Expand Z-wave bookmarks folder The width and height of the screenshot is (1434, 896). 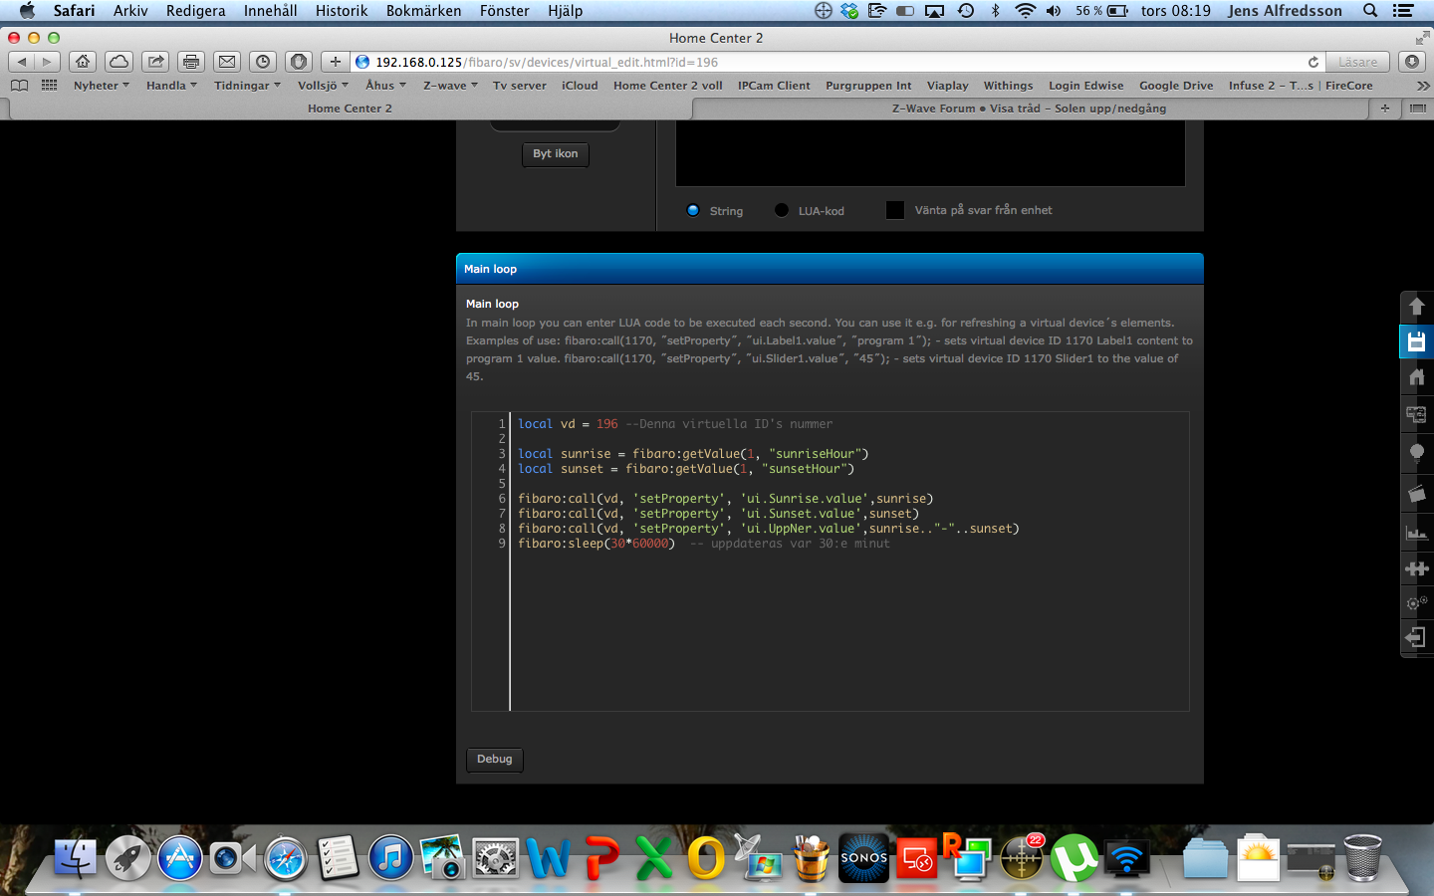click(450, 86)
